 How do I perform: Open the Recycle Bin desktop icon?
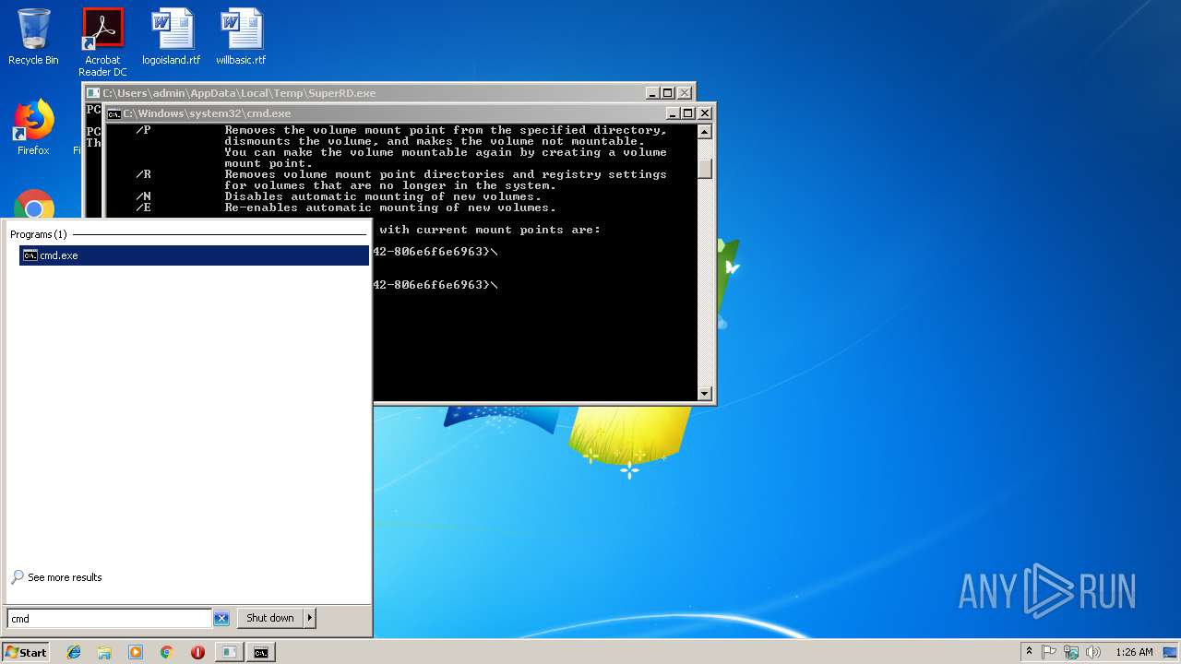(x=33, y=38)
